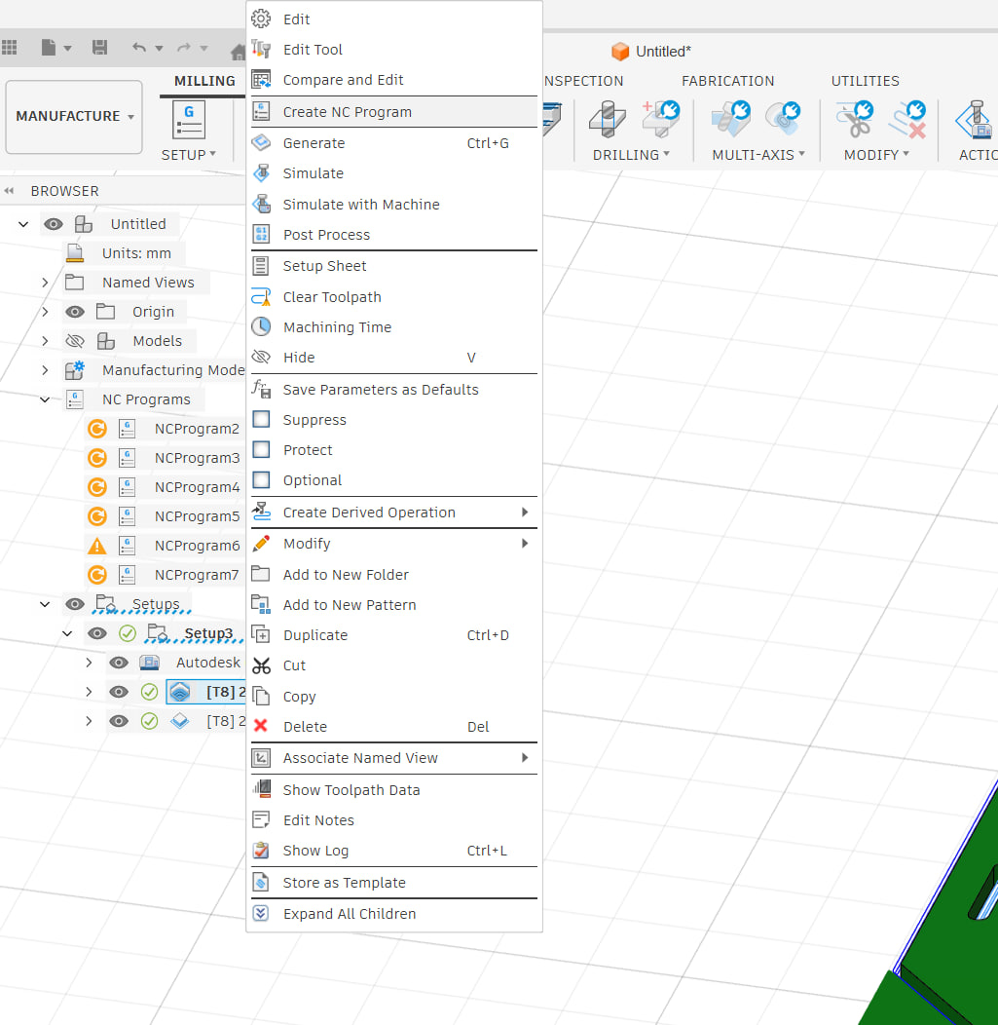Show the hidden Models folder eye
The image size is (998, 1025).
click(x=75, y=341)
